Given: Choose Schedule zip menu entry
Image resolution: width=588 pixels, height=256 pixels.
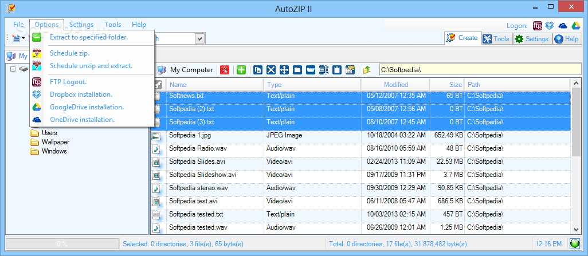Looking at the screenshot, I should coord(70,53).
